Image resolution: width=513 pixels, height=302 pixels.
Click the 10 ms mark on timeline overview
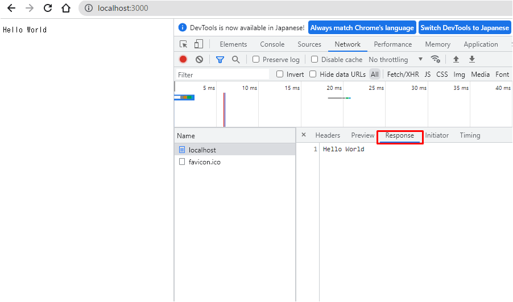point(249,88)
